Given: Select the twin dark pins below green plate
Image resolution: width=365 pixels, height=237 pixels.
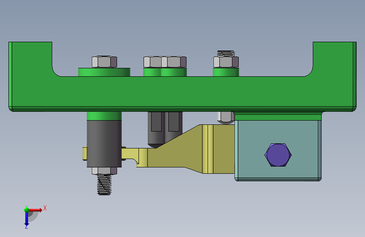Looking at the screenshot, I should 165,129.
